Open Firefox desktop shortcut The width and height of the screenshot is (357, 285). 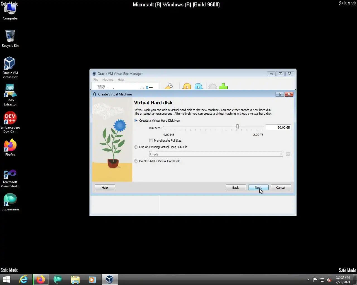tap(10, 148)
